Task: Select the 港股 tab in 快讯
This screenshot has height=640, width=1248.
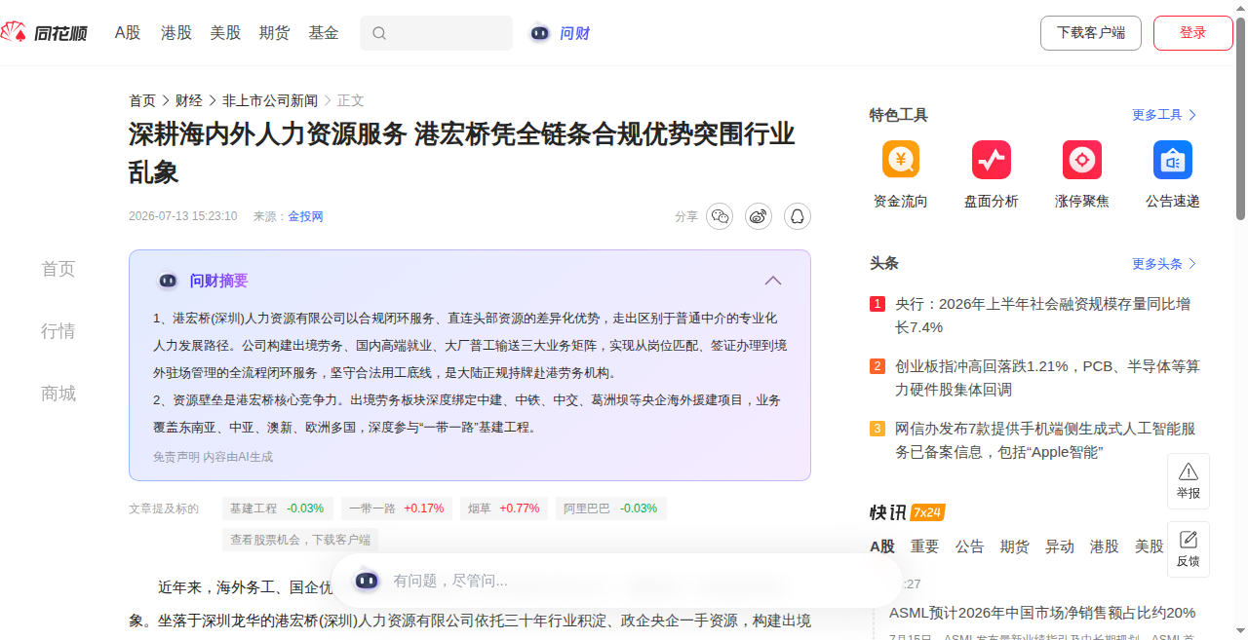Action: (1105, 546)
